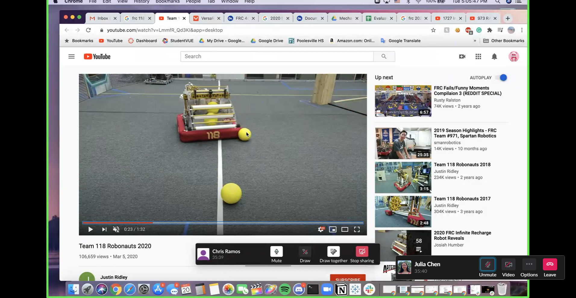The height and width of the screenshot is (298, 576).
Task: Open Chrome three-dot menu
Action: point(522,30)
